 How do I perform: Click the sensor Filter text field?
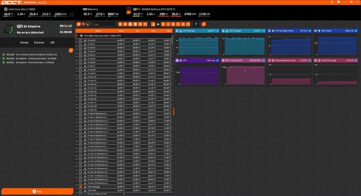(x=104, y=24)
